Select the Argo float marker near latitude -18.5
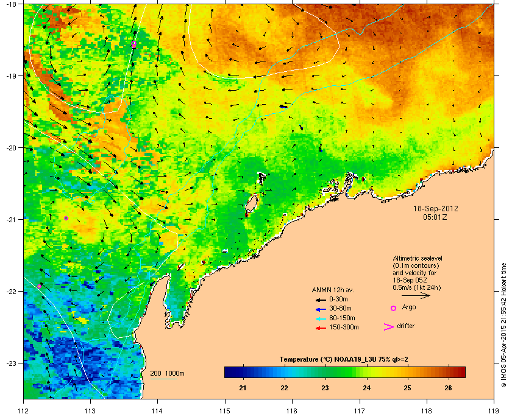Viewport: 512px width, 414px height. (133, 44)
